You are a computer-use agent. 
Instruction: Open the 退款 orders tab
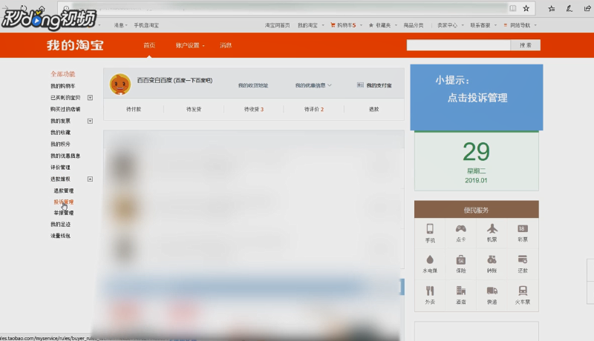[374, 109]
